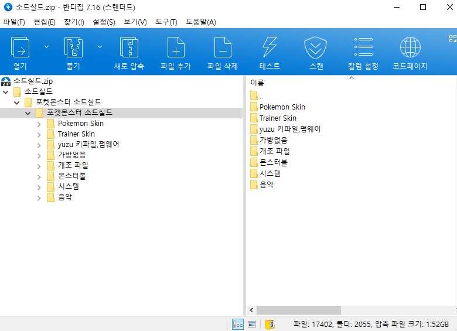Image resolution: width=457 pixels, height=331 pixels.
Task: Select 가방없음 in file list
Action: tap(274, 140)
